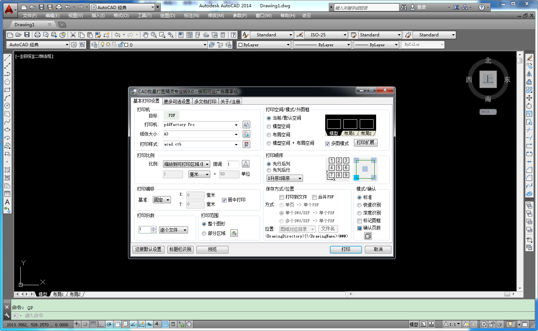538x331 pixels.
Task: Click the page count icon below 确认页数
Action: point(368,236)
